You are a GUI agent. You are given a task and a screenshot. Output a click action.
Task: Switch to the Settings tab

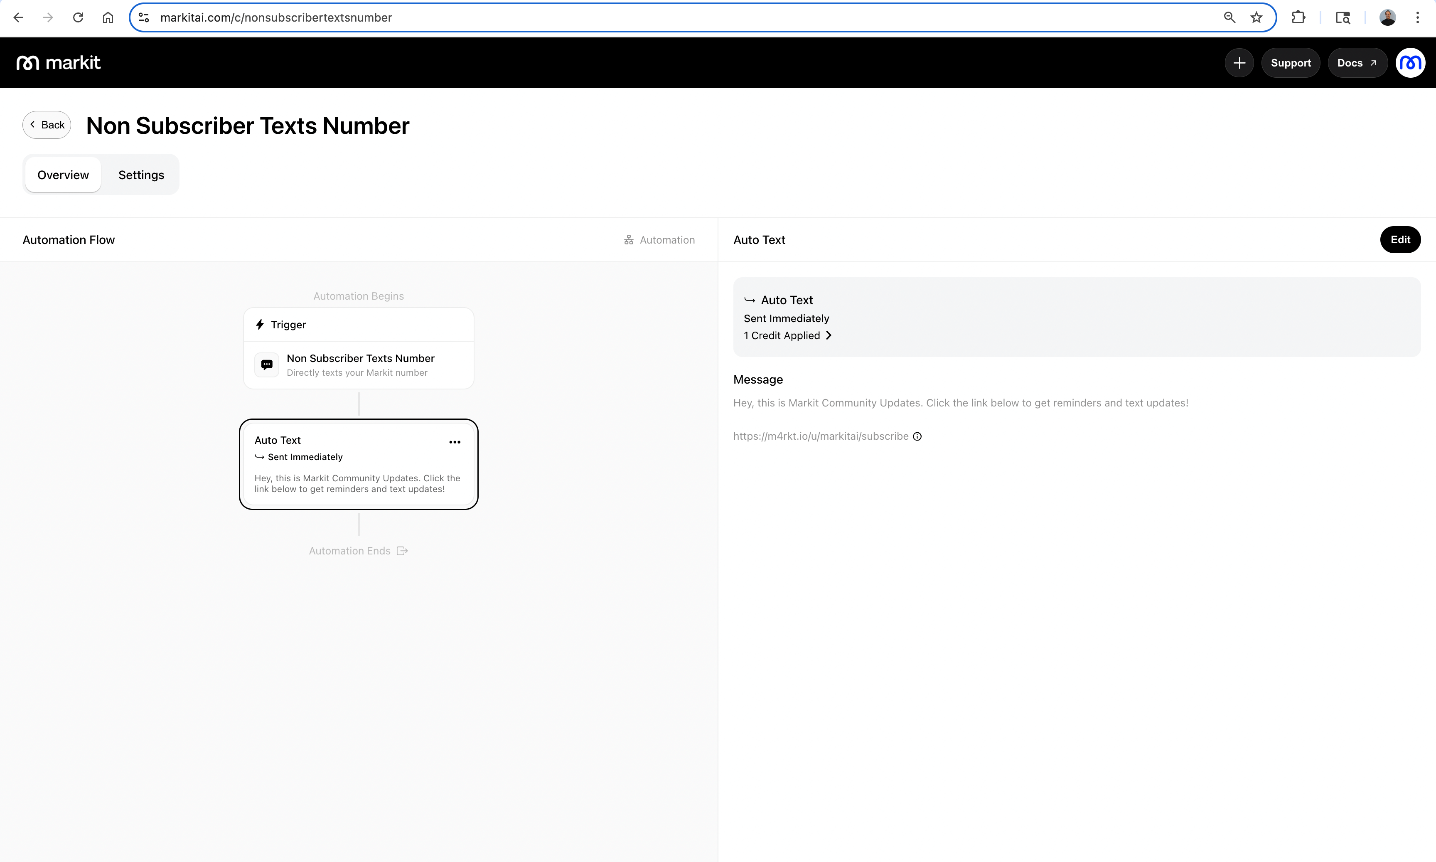(141, 175)
